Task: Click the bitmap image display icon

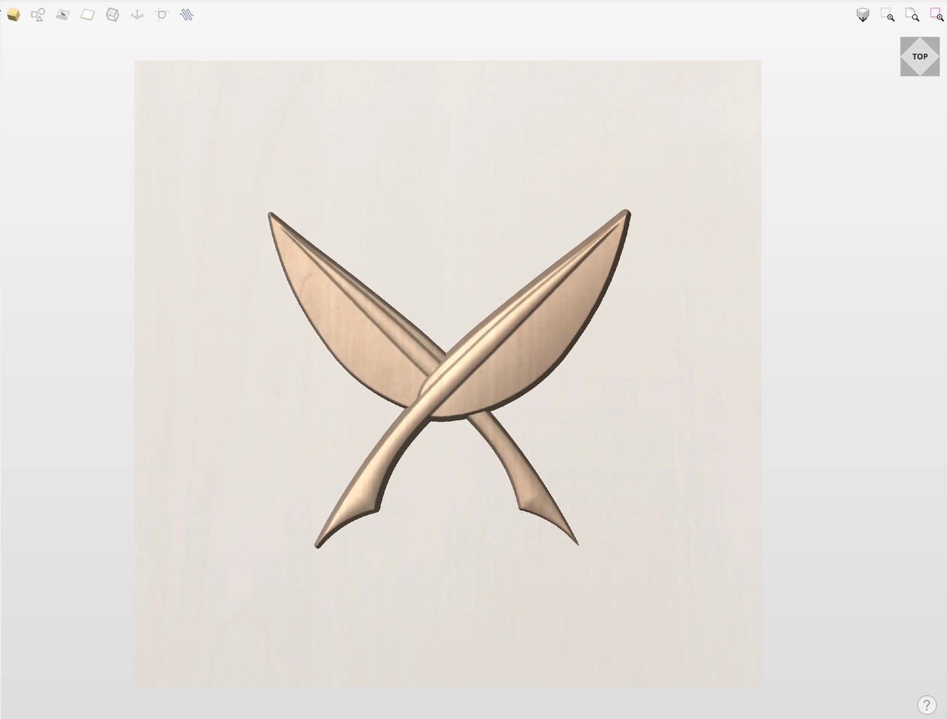Action: pyautogui.click(x=63, y=14)
